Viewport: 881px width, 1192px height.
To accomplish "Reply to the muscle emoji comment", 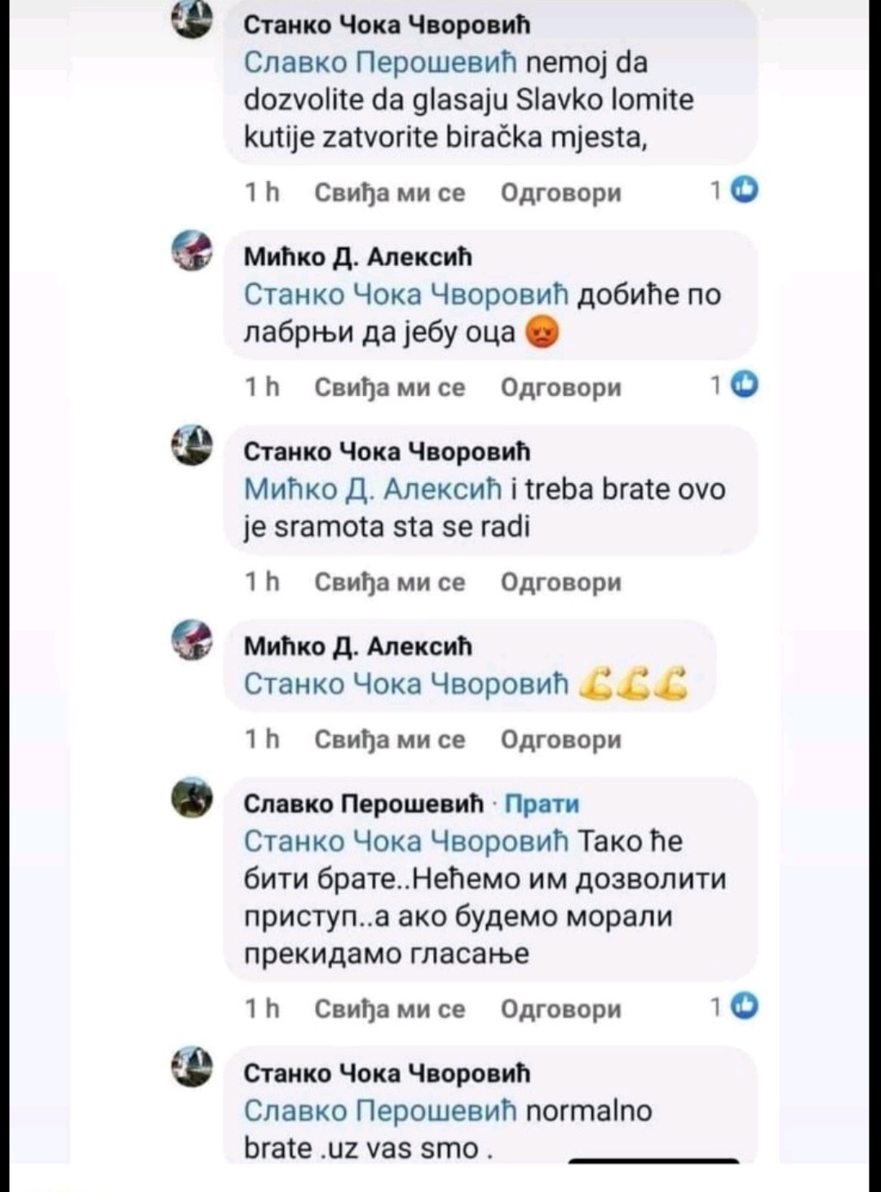I will pyautogui.click(x=560, y=740).
